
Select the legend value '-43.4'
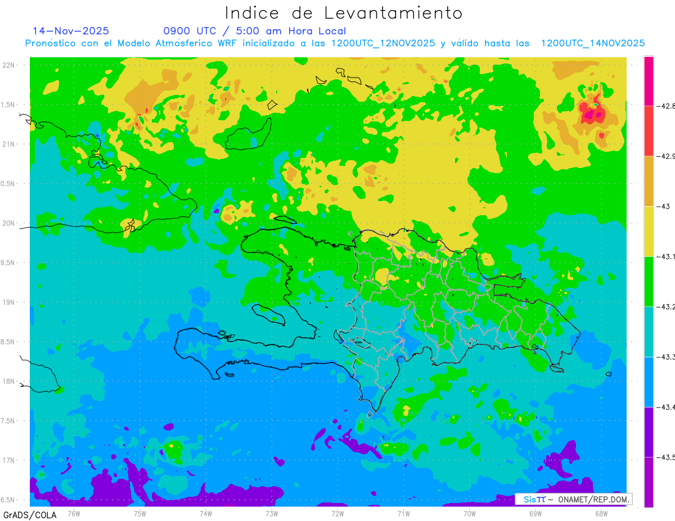point(666,407)
